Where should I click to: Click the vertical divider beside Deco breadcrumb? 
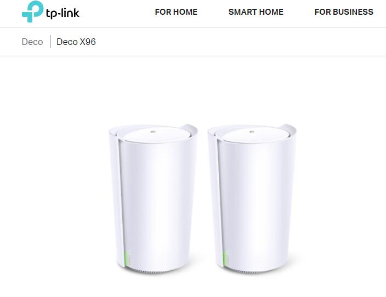[x=50, y=42]
